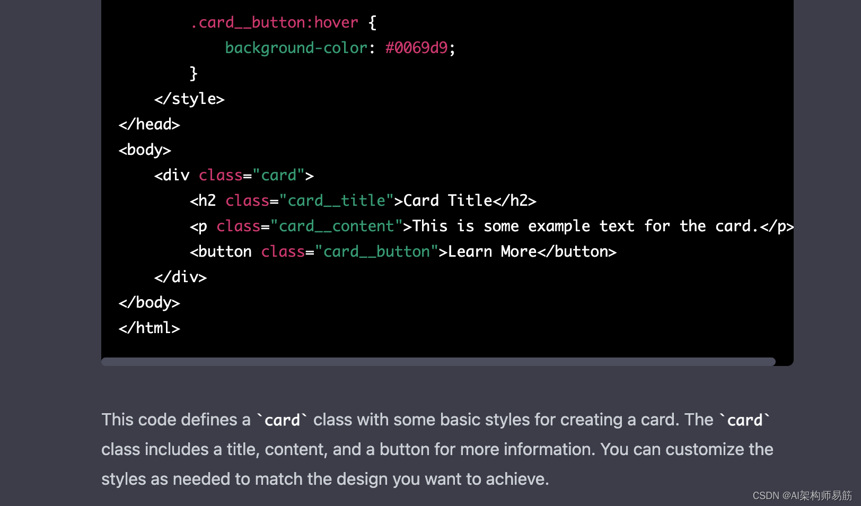Screen dimensions: 861x506
Task: Click the '<body>' opening tag line
Action: [x=145, y=150]
